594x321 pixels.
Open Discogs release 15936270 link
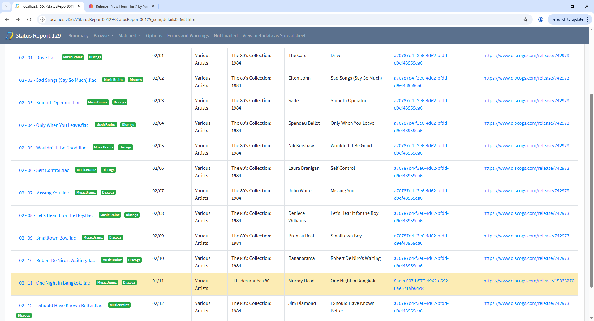click(529, 281)
